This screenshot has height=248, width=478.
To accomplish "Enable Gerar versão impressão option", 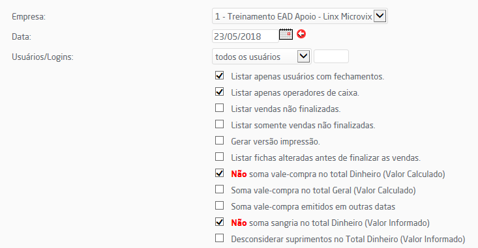I will 219,141.
